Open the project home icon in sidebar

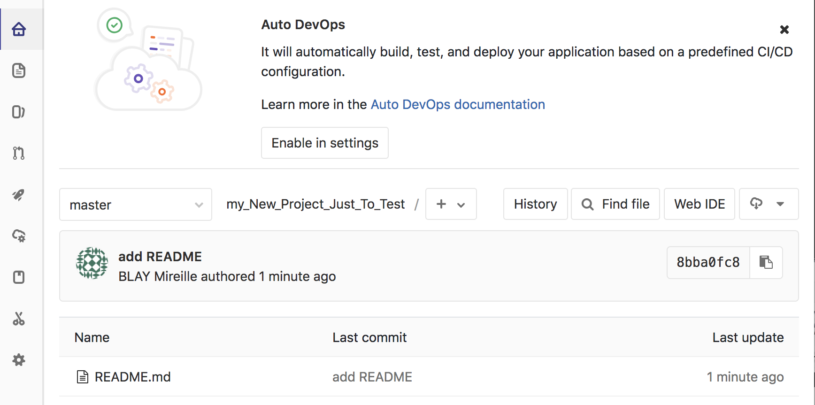19,29
